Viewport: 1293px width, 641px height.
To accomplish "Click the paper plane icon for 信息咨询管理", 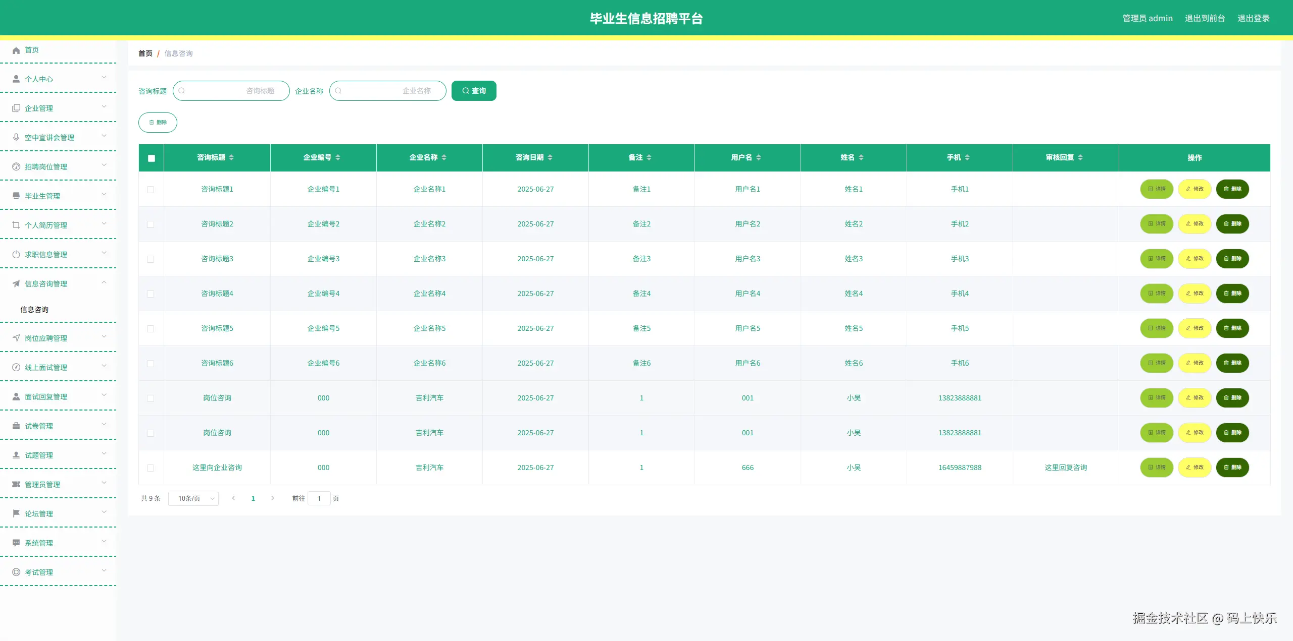I will click(x=16, y=283).
